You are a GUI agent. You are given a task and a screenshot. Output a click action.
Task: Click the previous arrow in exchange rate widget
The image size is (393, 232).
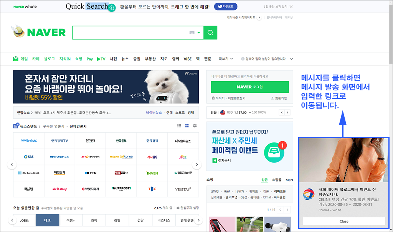point(282,113)
